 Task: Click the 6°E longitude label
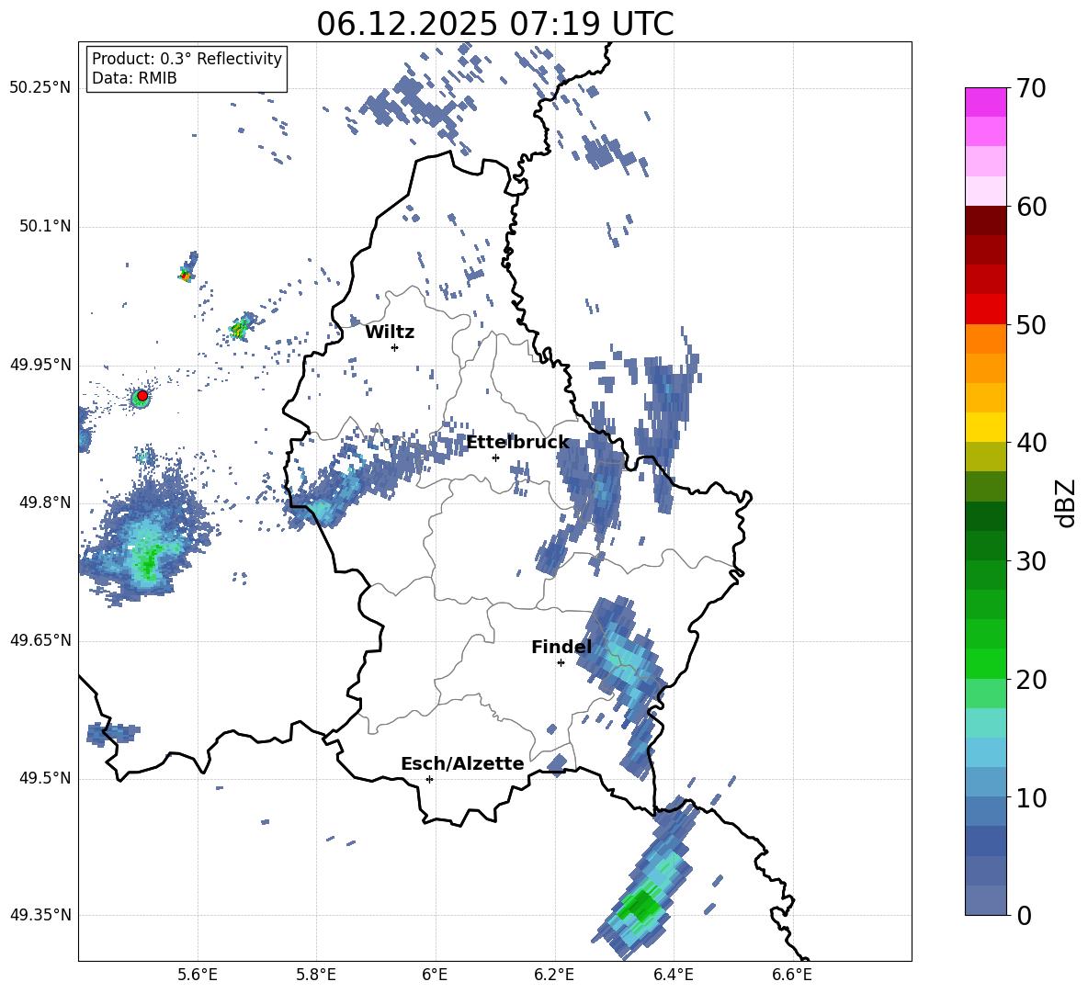[435, 975]
